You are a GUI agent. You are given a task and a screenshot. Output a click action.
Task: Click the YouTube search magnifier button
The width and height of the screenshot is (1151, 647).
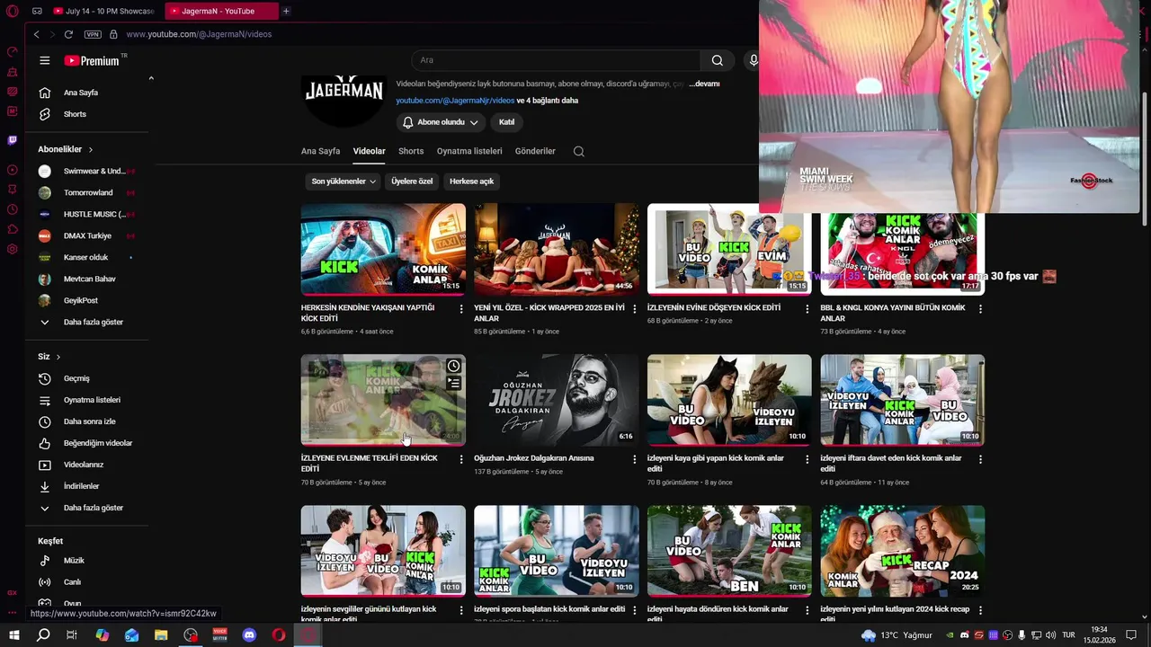click(717, 60)
